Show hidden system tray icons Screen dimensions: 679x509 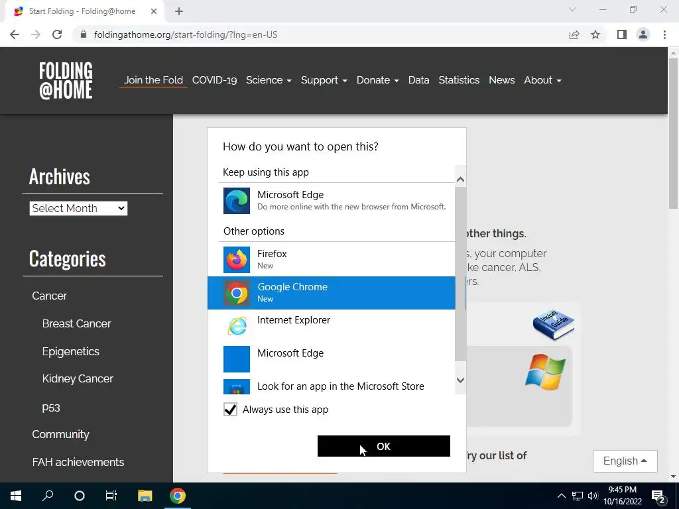tap(561, 496)
